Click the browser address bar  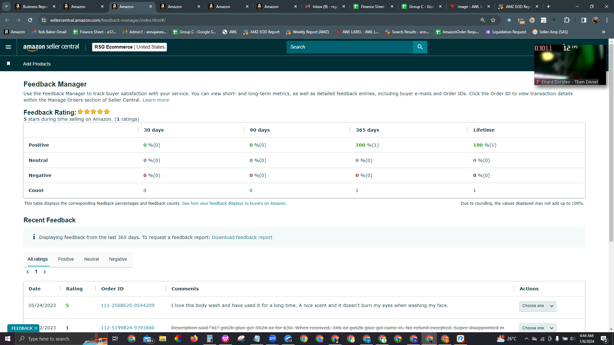tap(262, 20)
